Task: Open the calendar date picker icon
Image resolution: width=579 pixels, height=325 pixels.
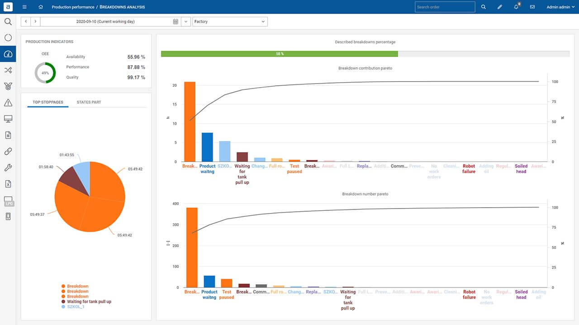Action: 176,22
